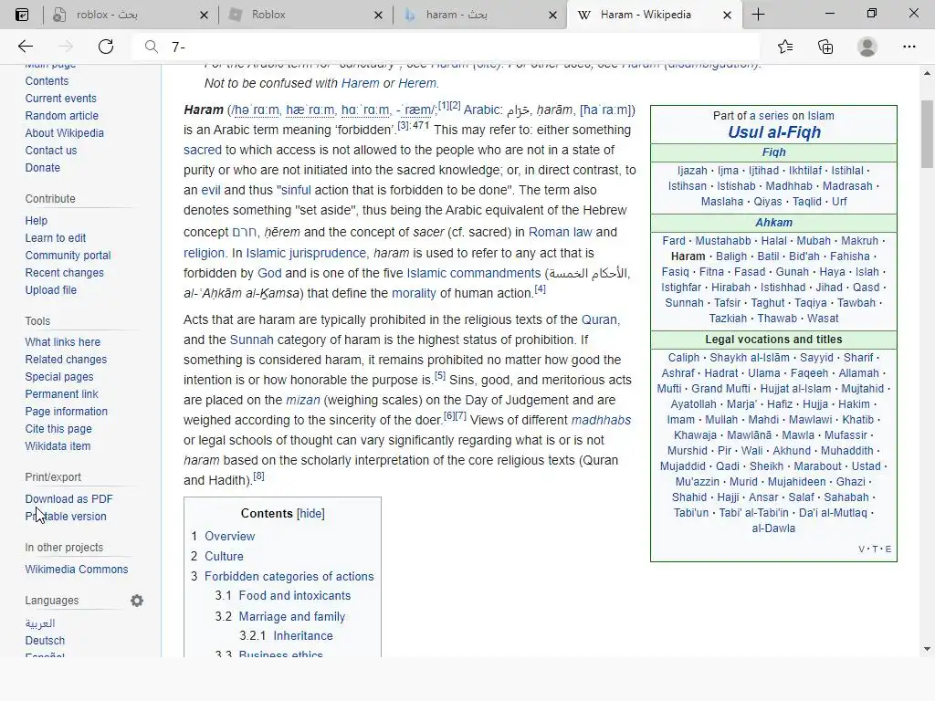Reload the page with refresh icon
935x701 pixels.
[x=106, y=47]
